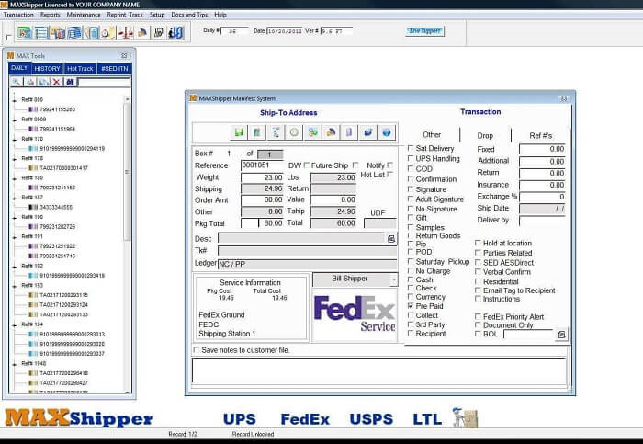
Task: Uncheck the Pre Paid checkbox
Action: pyautogui.click(x=411, y=306)
